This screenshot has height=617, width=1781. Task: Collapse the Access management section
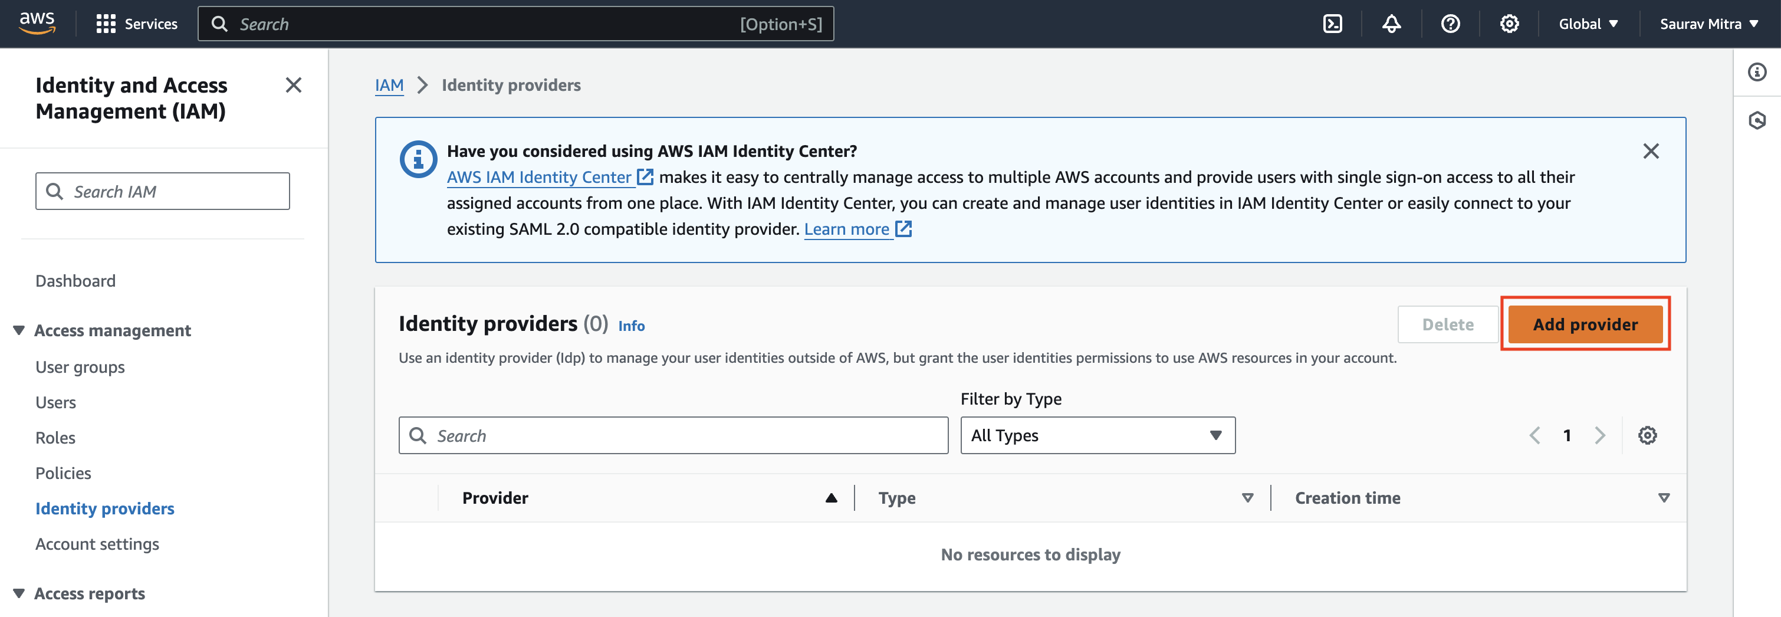pos(19,331)
